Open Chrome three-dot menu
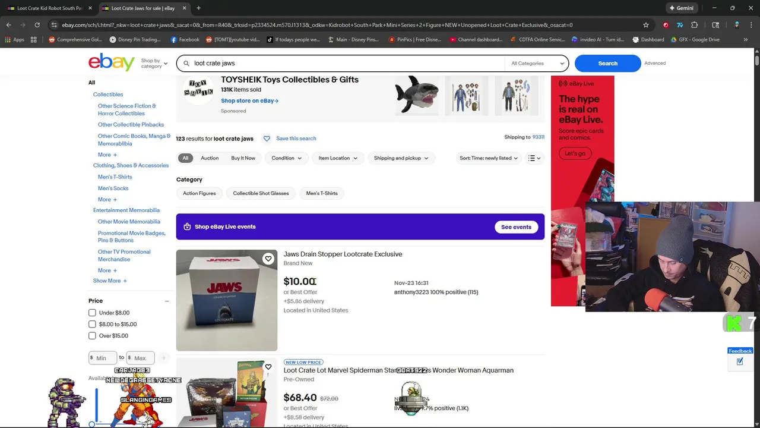Viewport: 760px width, 428px height. coord(751,25)
